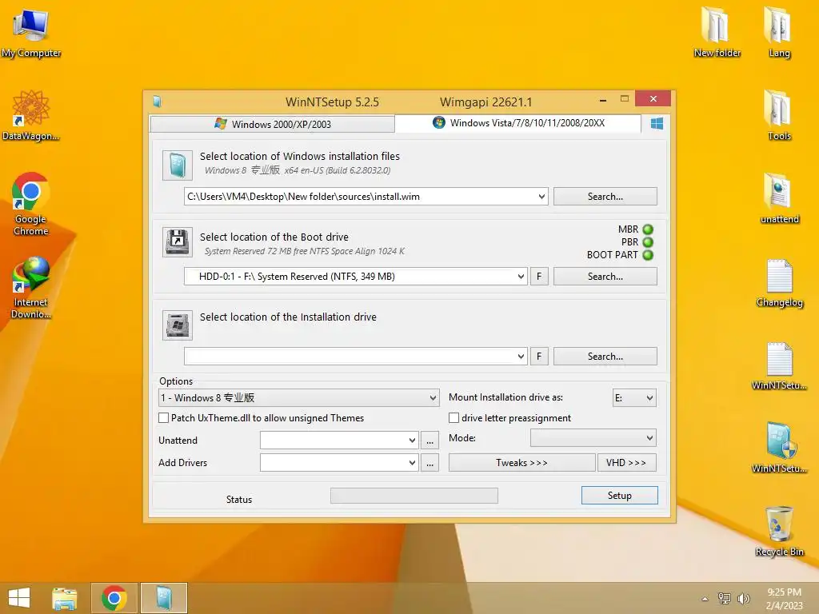Select the Windows Vista/7/8/10/11/2008/20XX tab

pos(518,123)
